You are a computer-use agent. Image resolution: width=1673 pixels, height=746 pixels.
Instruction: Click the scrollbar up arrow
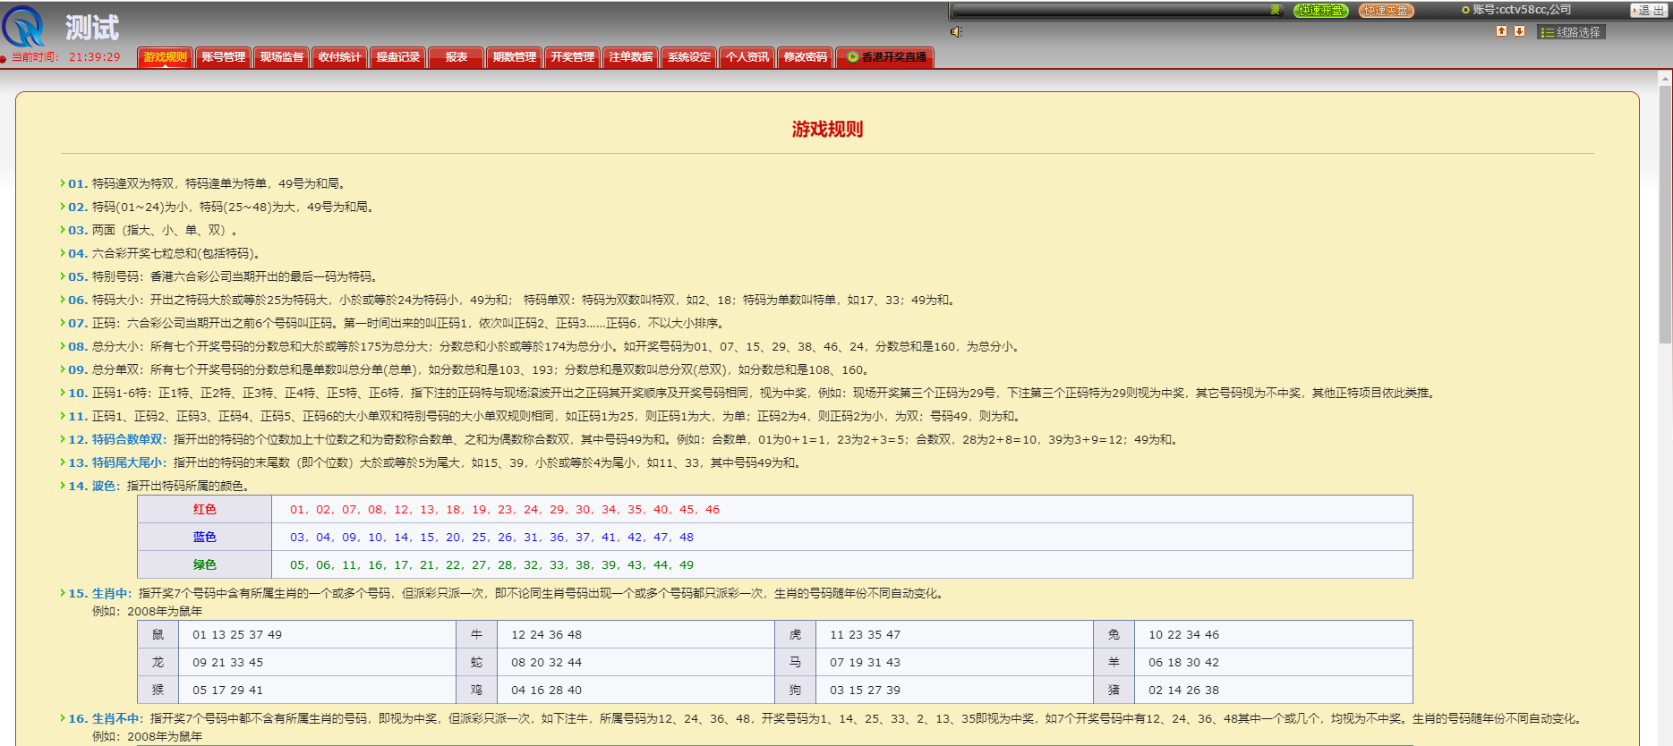tap(1665, 79)
